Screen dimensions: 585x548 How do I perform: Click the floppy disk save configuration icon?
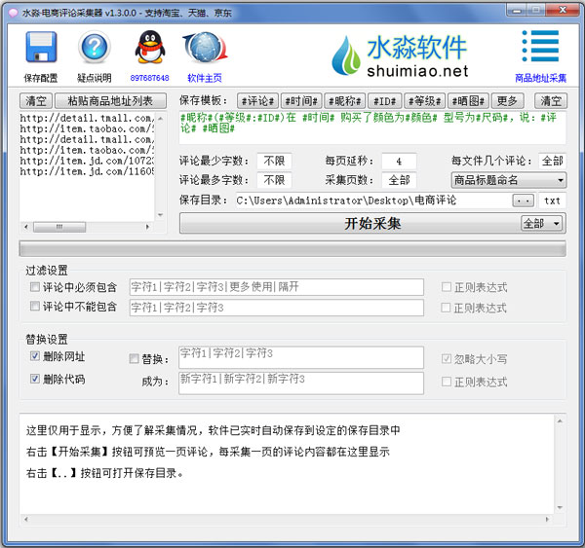pyautogui.click(x=40, y=51)
